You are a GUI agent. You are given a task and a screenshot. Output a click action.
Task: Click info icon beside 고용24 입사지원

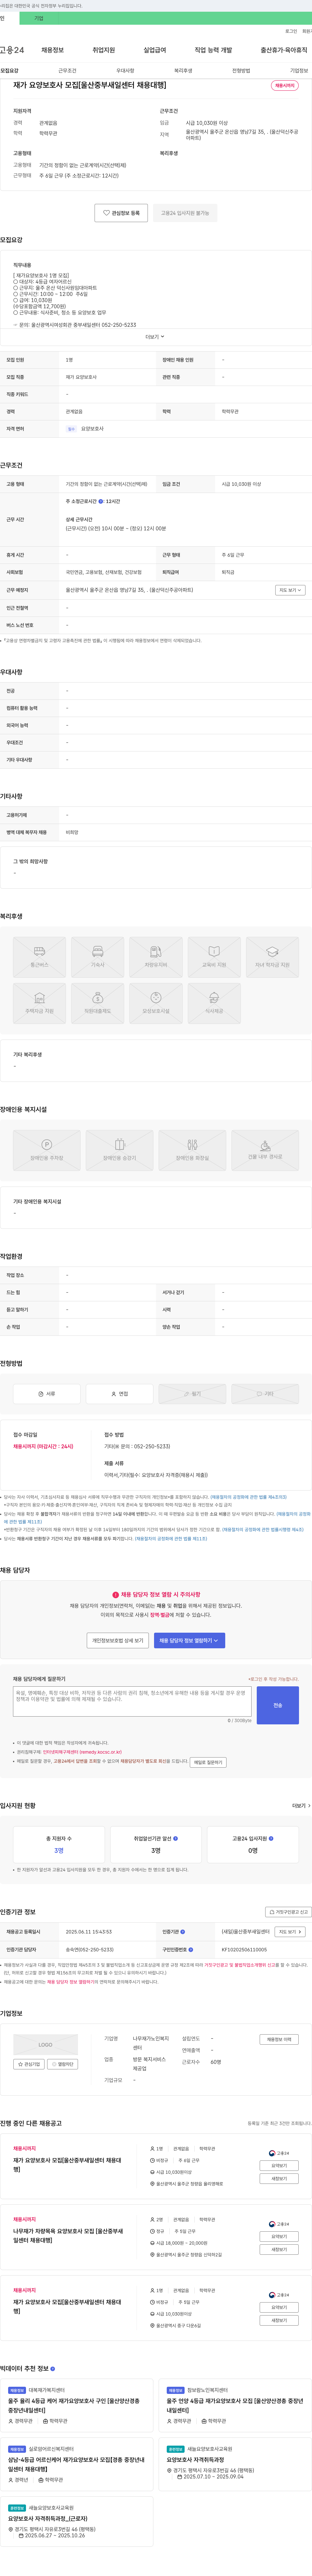coord(271,1838)
